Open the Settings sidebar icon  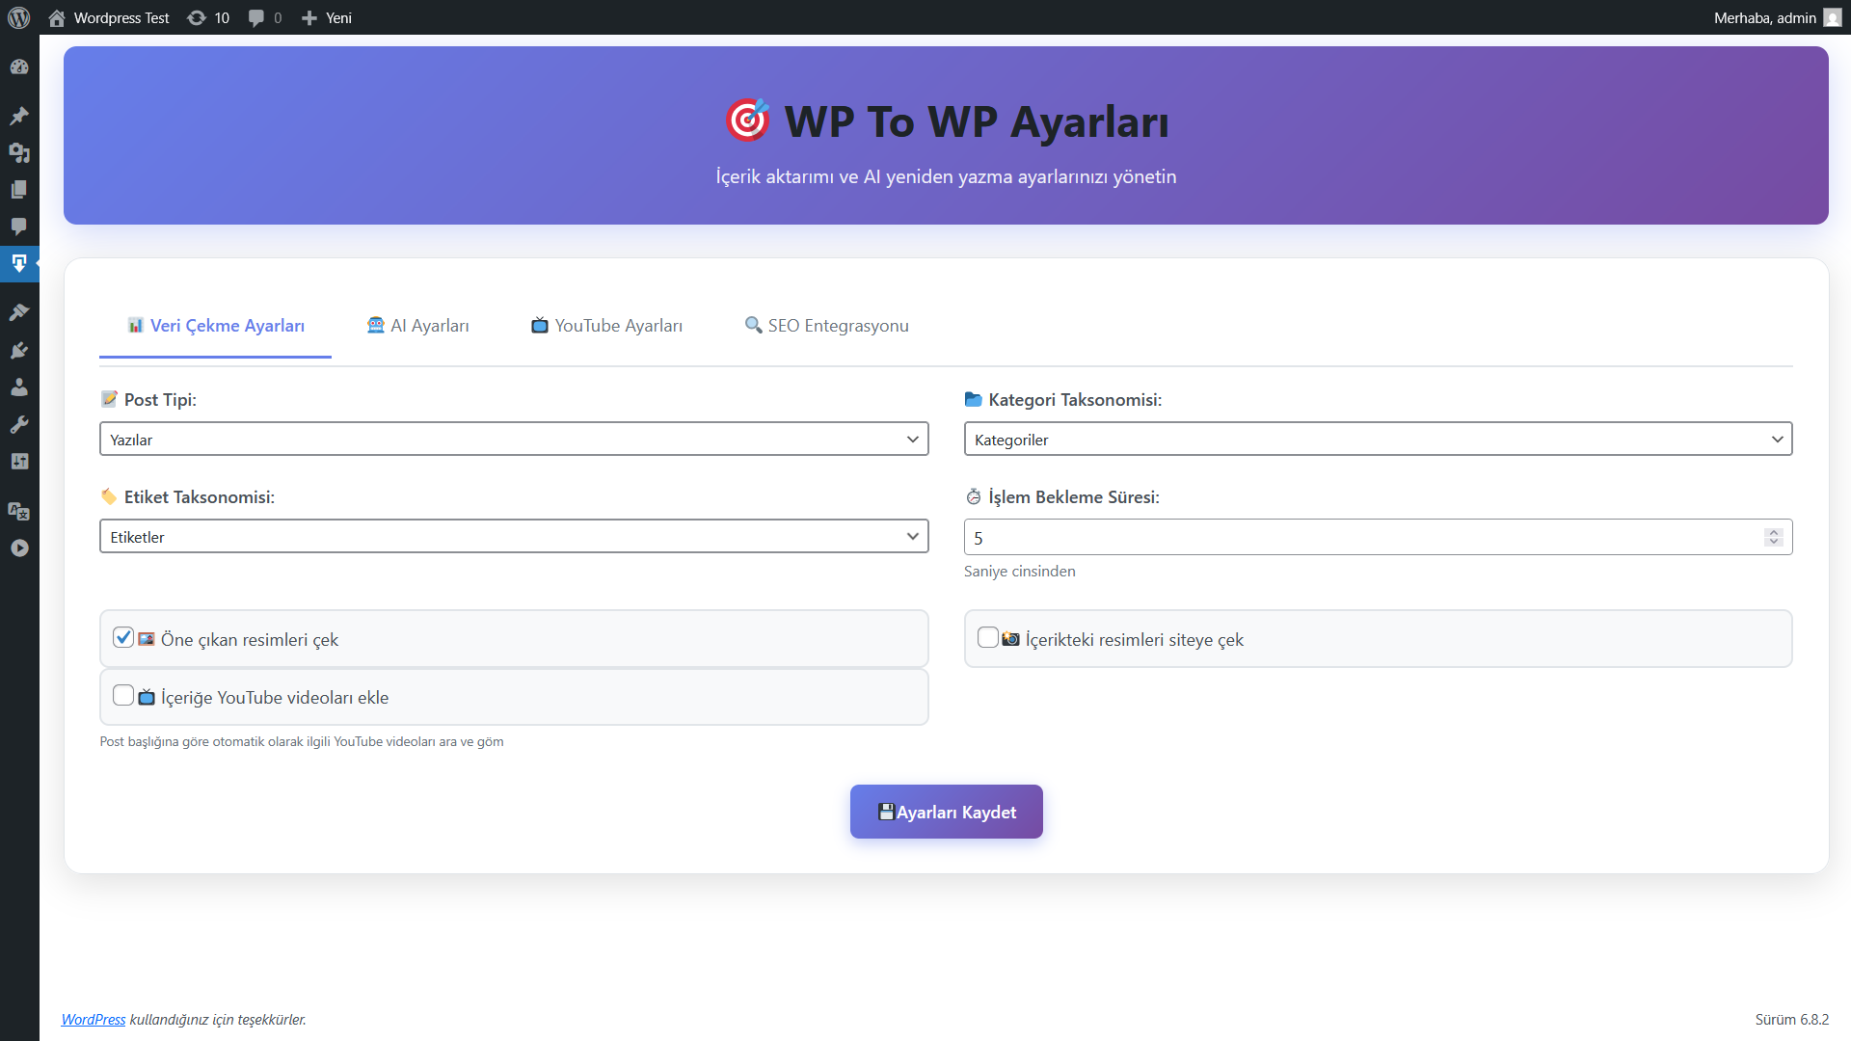[19, 462]
